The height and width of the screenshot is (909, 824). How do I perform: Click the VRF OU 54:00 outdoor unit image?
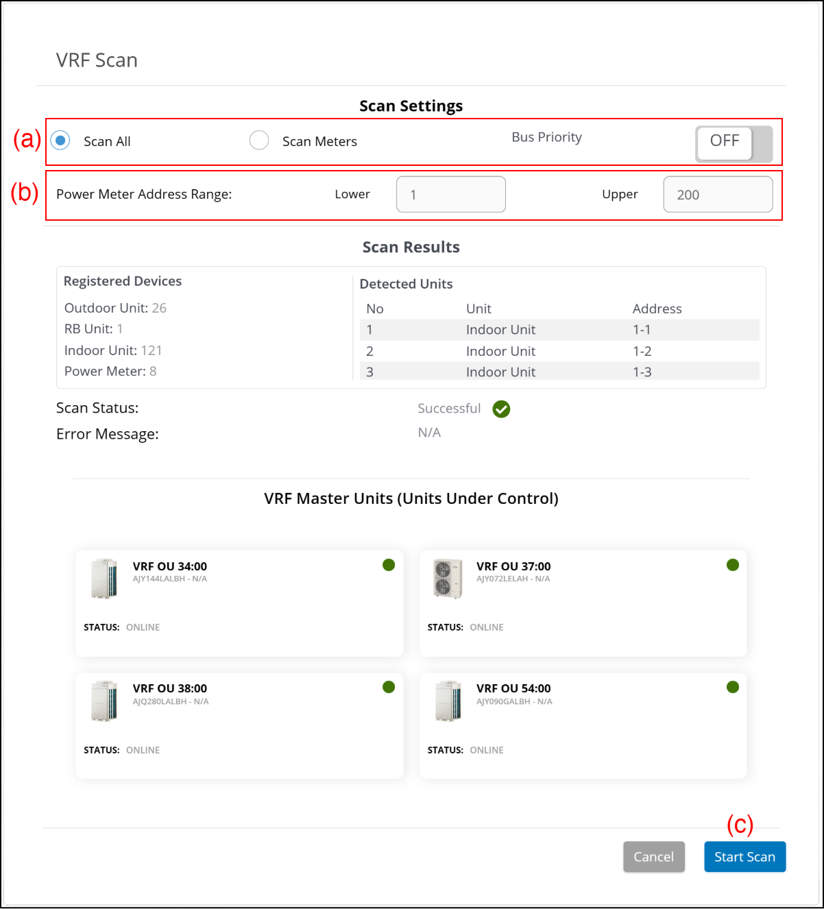(448, 701)
